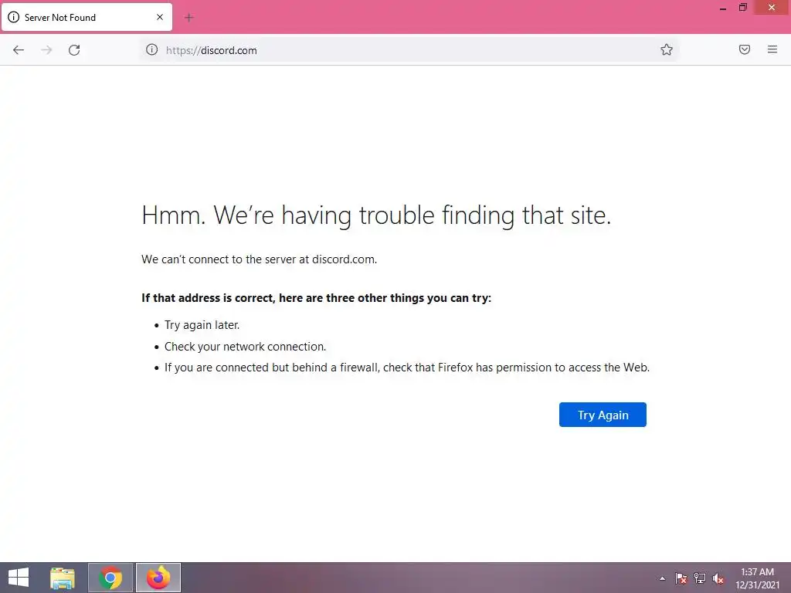Open site information icon in address bar
Image resolution: width=791 pixels, height=593 pixels.
pos(152,49)
